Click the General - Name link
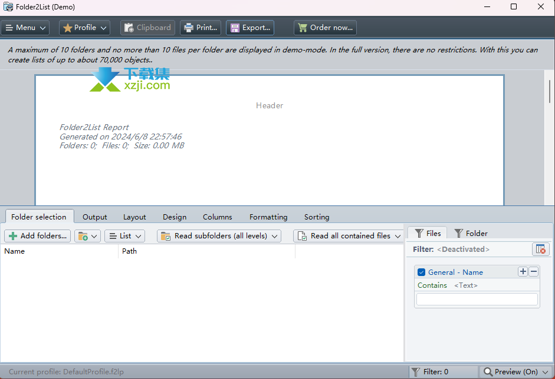The width and height of the screenshot is (555, 379). pos(455,272)
